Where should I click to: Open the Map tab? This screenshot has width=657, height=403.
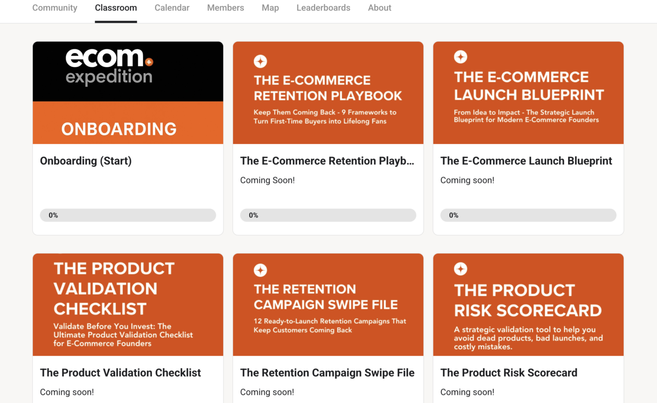pyautogui.click(x=270, y=8)
